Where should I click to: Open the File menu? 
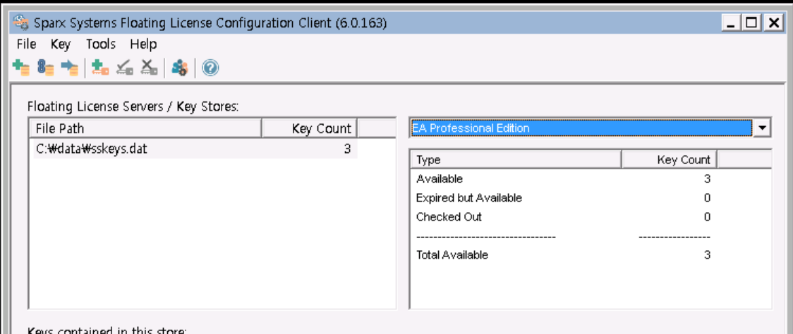click(26, 44)
